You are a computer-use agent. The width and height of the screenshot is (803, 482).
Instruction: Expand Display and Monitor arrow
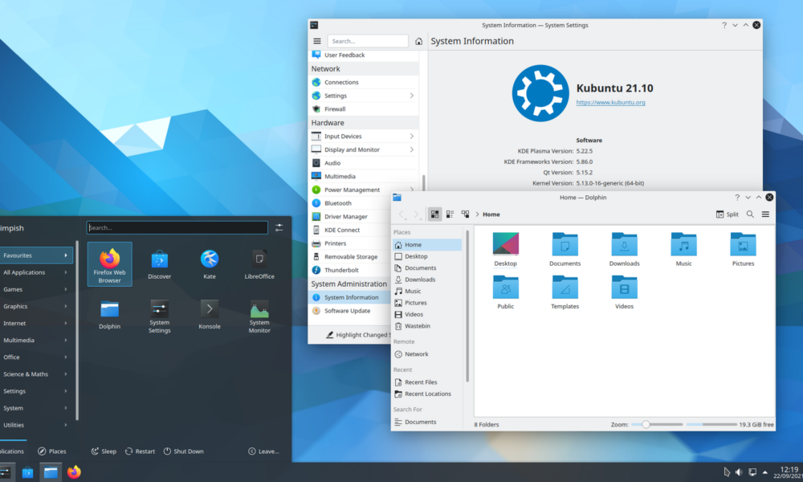click(x=411, y=149)
